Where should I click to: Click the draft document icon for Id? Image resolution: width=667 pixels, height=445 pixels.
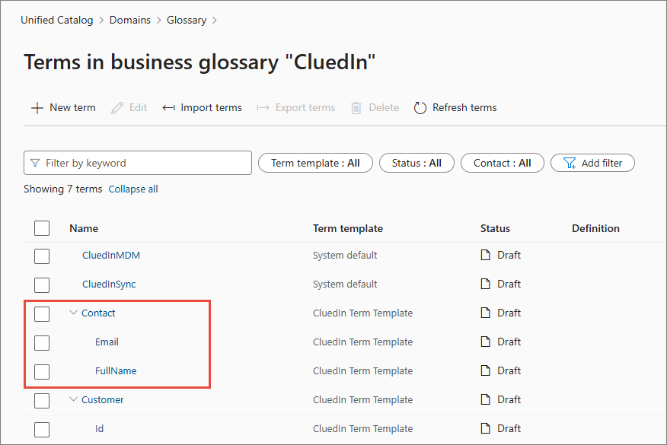pyautogui.click(x=485, y=428)
